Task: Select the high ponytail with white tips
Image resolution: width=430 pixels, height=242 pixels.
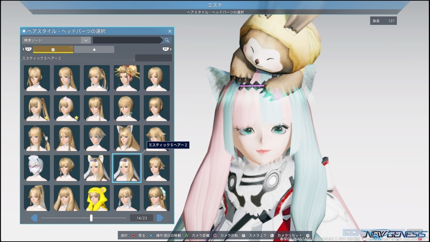Action: tap(37, 198)
